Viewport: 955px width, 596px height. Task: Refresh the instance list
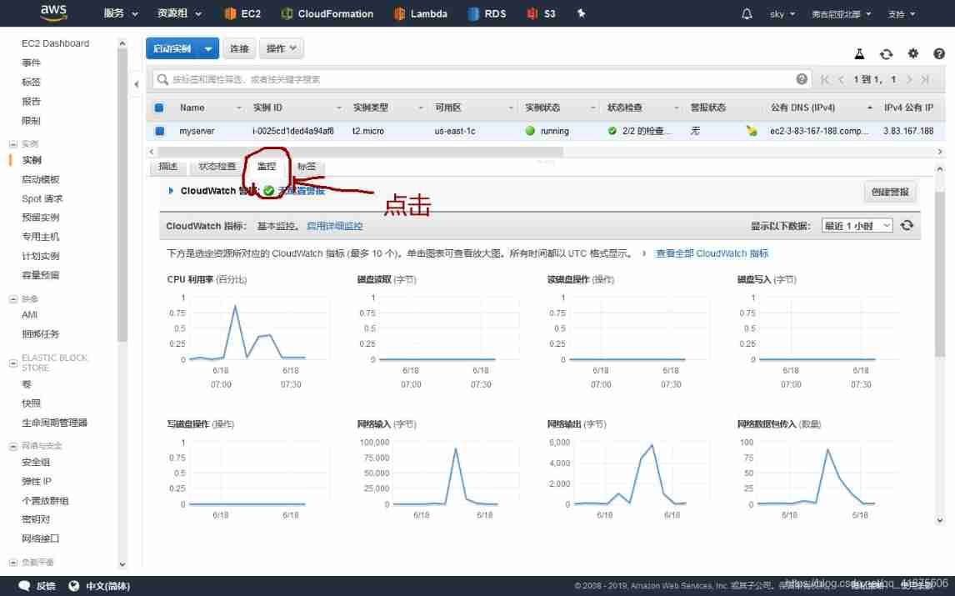point(886,53)
